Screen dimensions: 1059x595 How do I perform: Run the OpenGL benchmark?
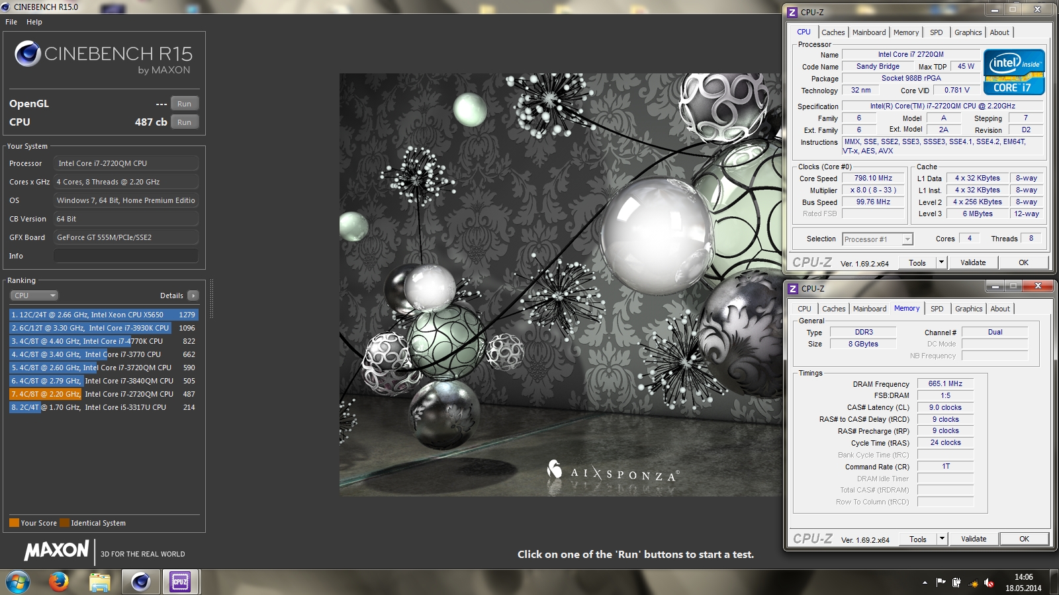click(185, 104)
